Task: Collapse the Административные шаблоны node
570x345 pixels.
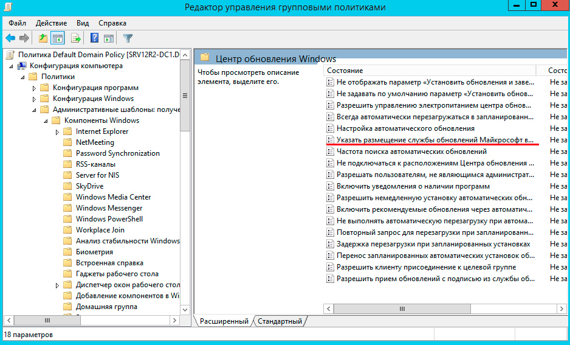Action: 34,110
